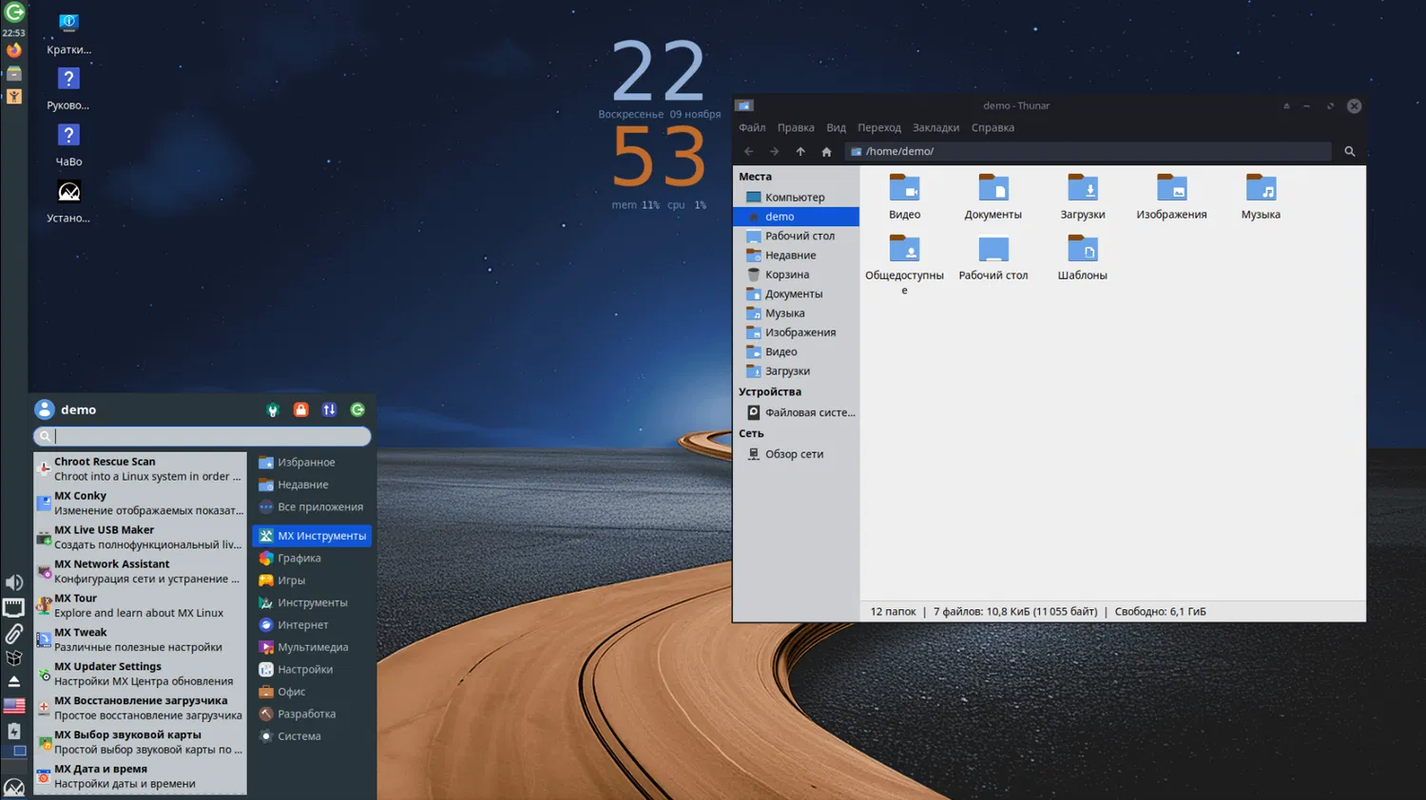Select Корзина in the sidebar
The height and width of the screenshot is (800, 1426).
(x=786, y=275)
